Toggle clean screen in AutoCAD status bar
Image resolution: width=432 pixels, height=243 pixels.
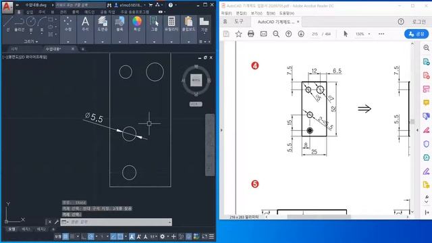(x=205, y=236)
